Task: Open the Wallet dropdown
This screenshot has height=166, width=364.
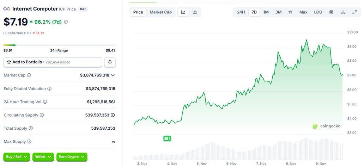Action: (x=43, y=156)
